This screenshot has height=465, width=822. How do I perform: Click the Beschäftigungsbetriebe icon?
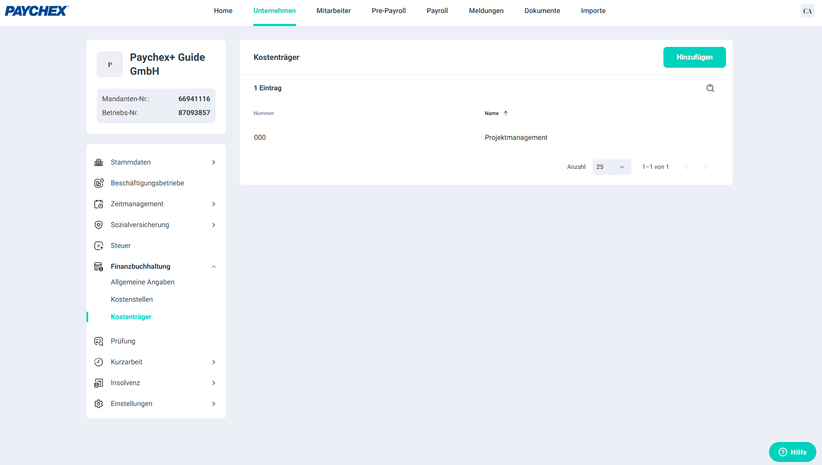(99, 183)
